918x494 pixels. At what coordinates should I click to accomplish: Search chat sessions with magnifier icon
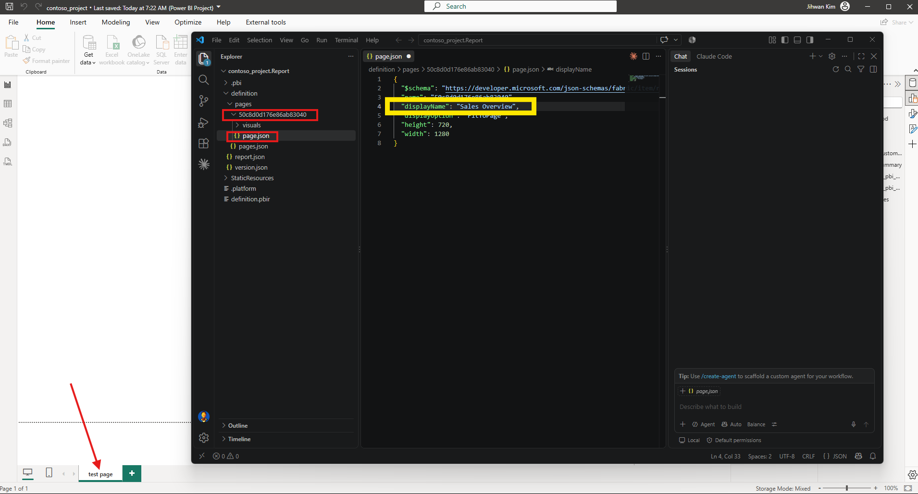pos(848,69)
